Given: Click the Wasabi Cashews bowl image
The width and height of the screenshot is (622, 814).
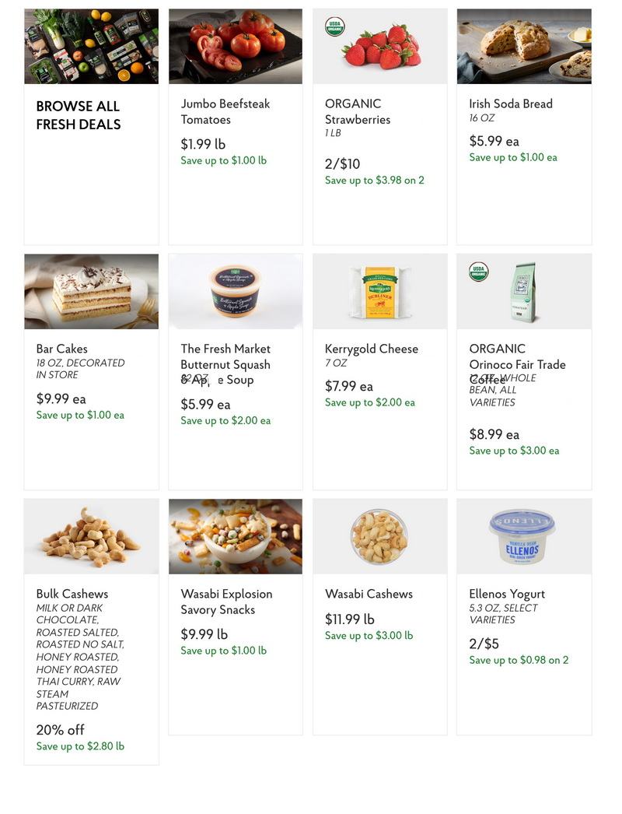Looking at the screenshot, I should [x=379, y=536].
